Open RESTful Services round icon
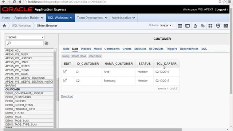 pos(218,26)
